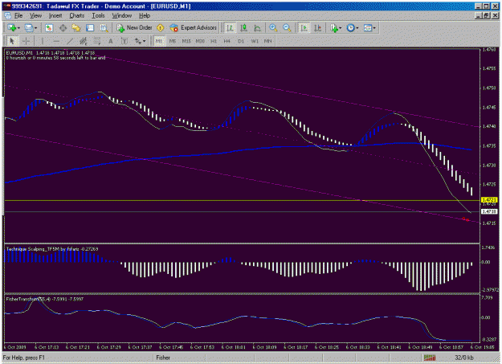Image resolution: width=502 pixels, height=364 pixels.
Task: Launch MetaEditor via yellow diamond icon
Action: tap(160, 28)
